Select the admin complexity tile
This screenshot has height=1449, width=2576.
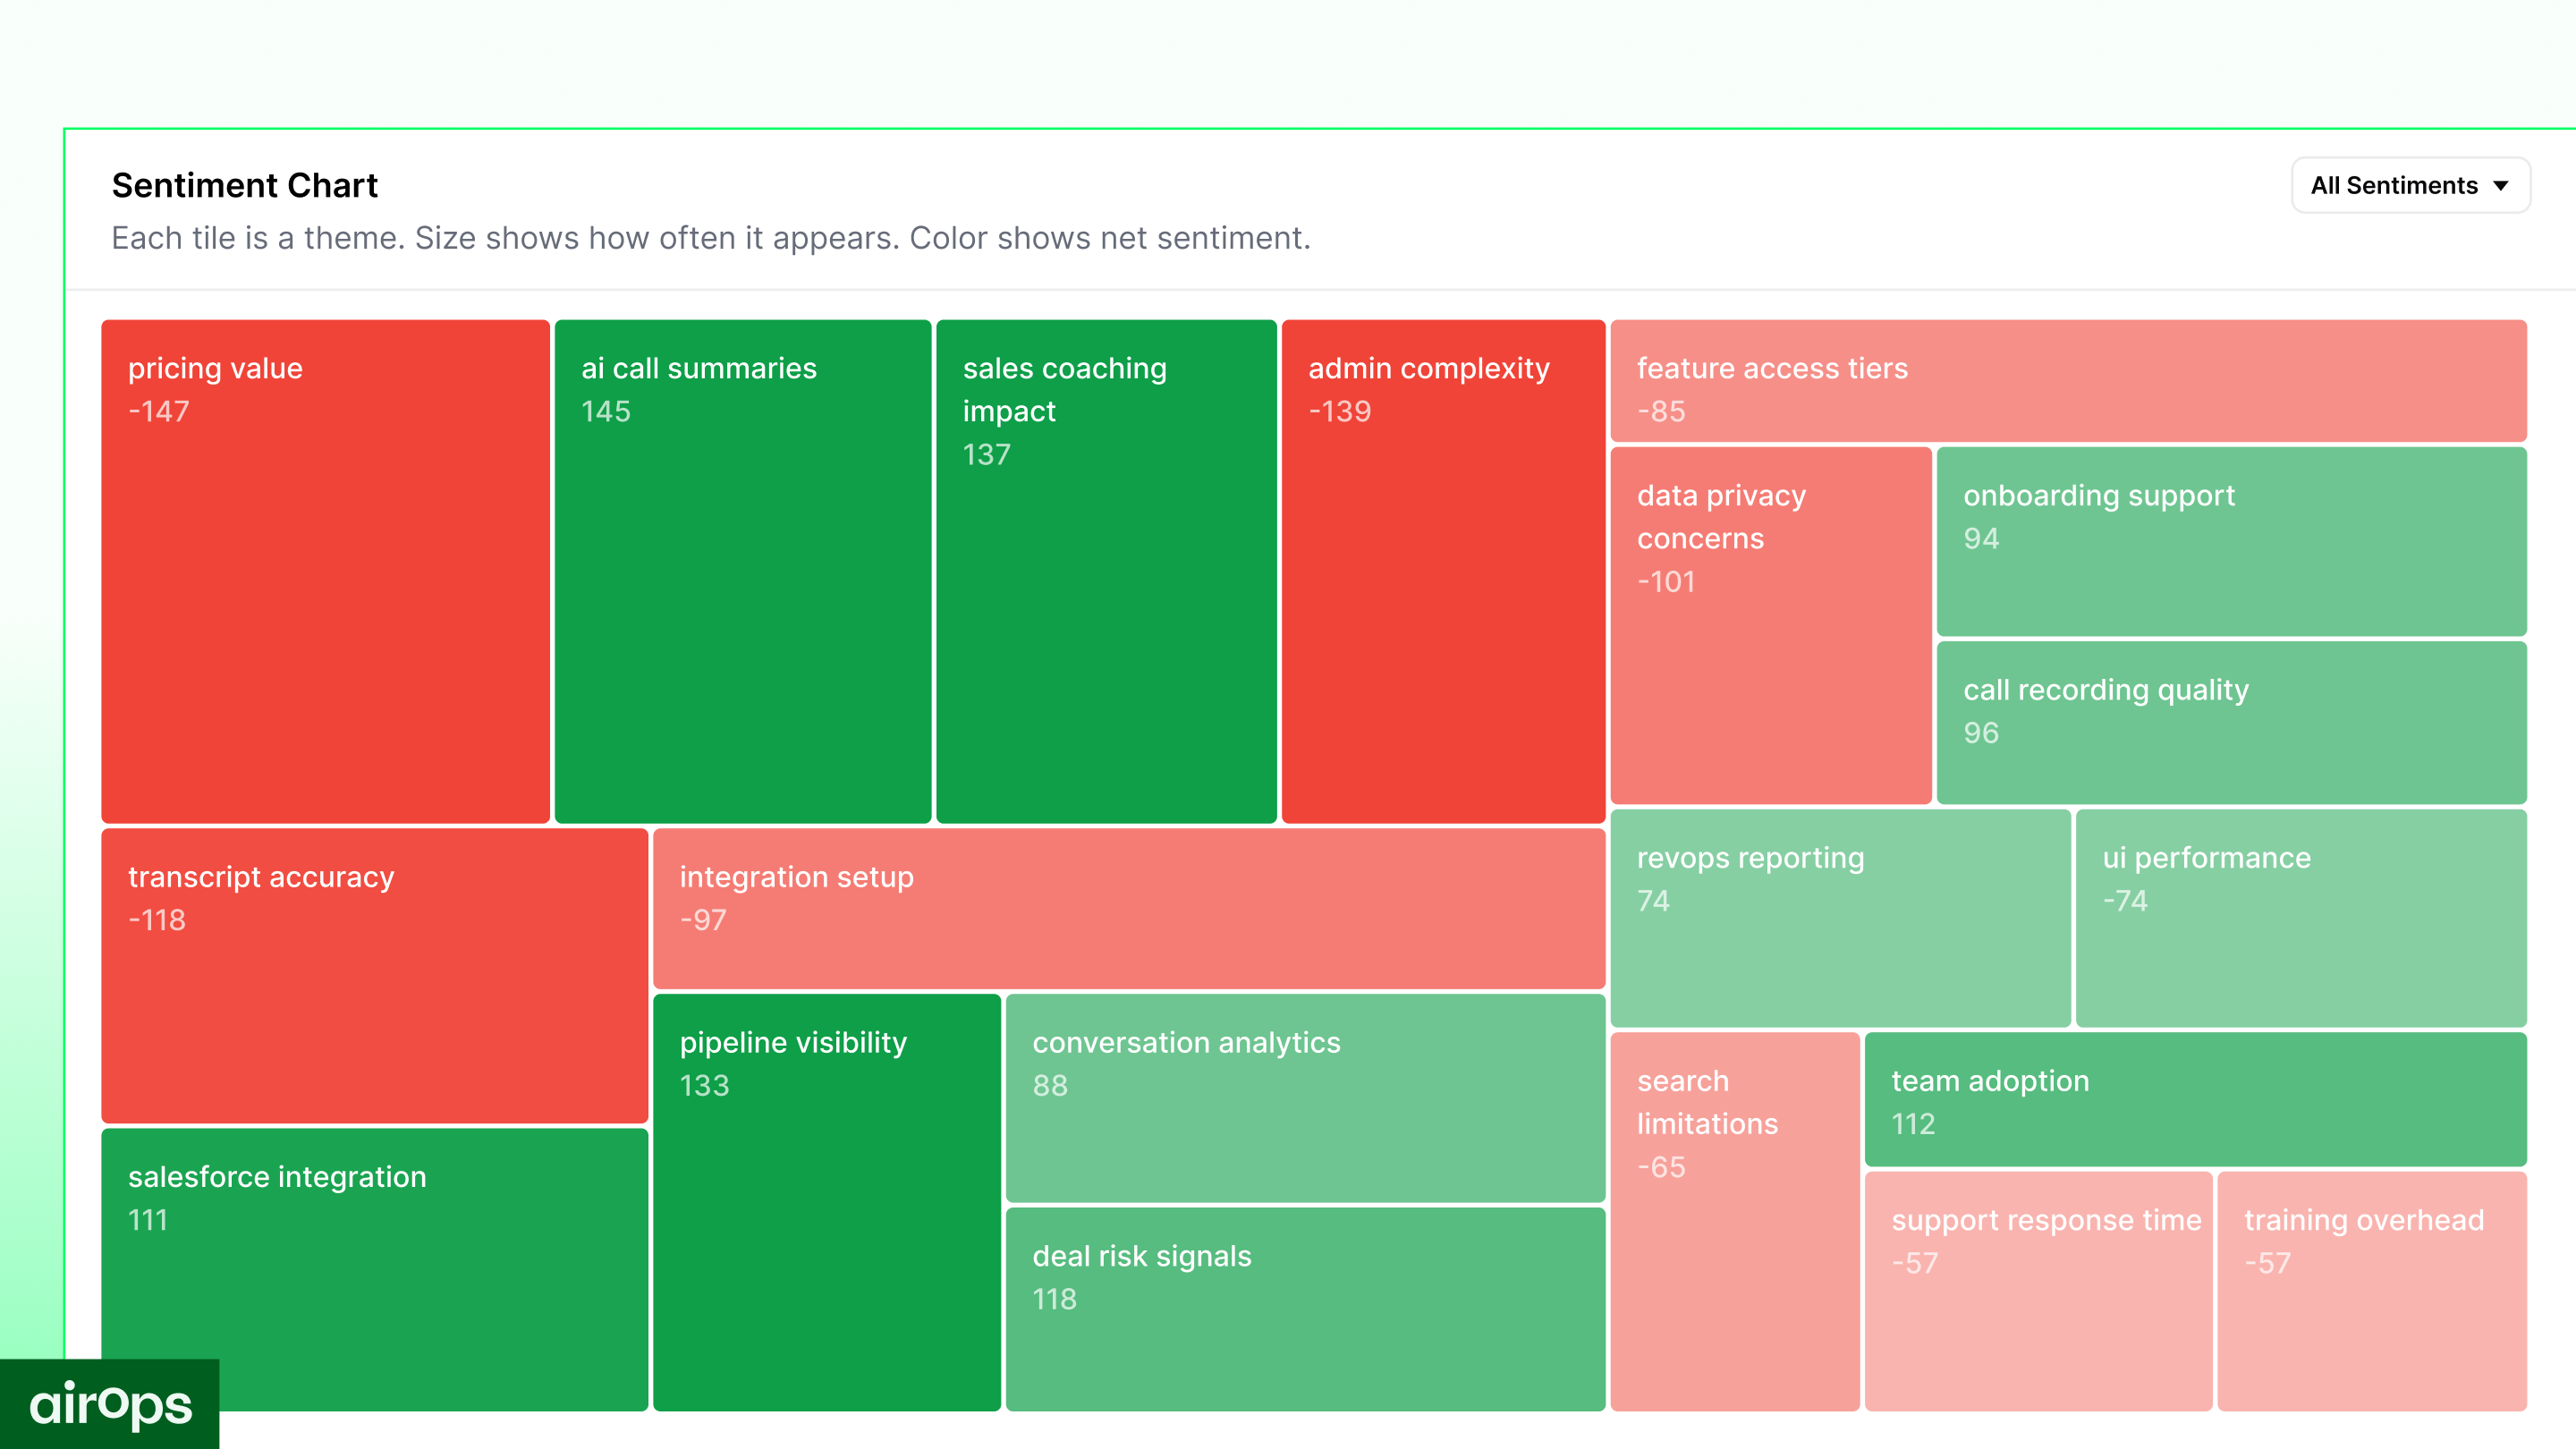click(x=1443, y=570)
